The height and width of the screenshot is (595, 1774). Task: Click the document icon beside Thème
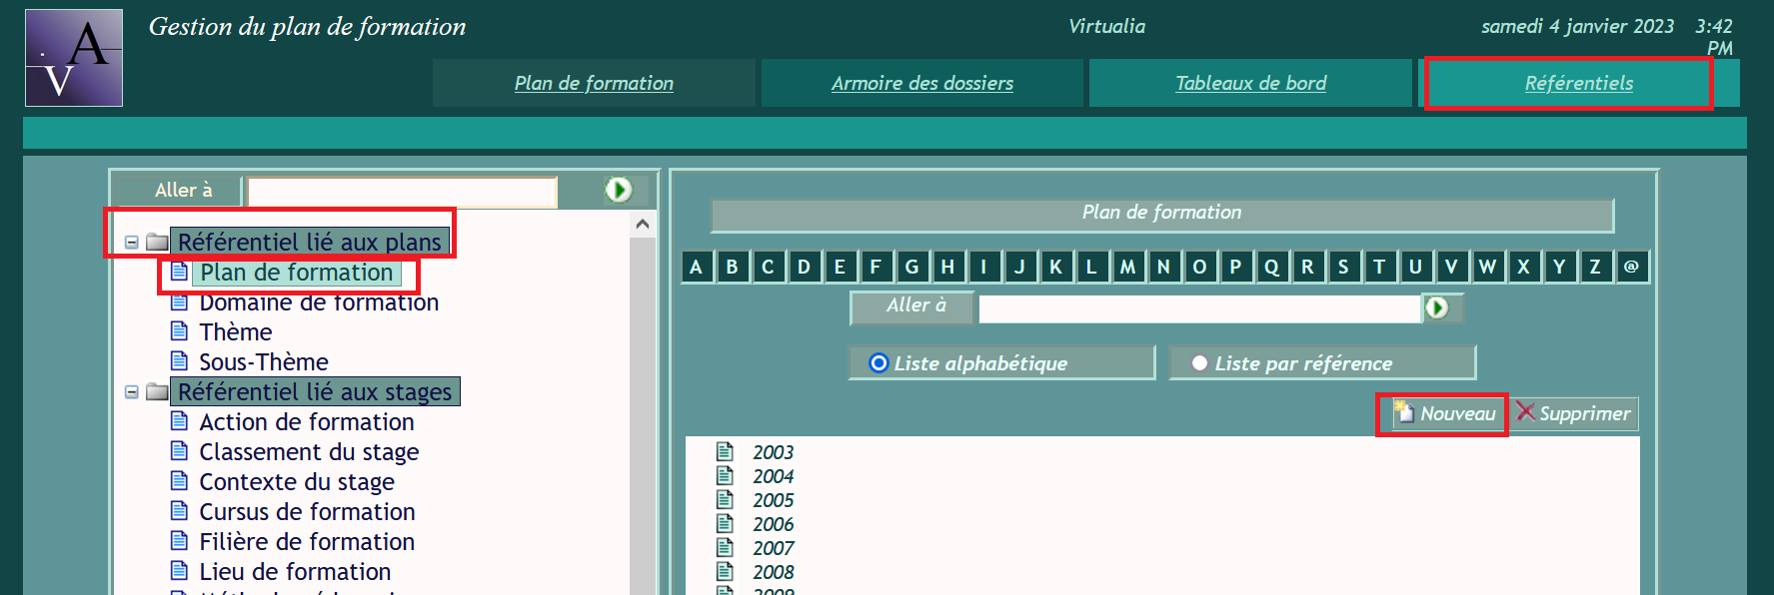tap(180, 331)
